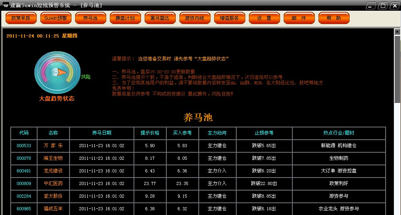Screen dimensions: 401x215
Task: Switch to 黑马雷达 view
Action: coord(160,18)
